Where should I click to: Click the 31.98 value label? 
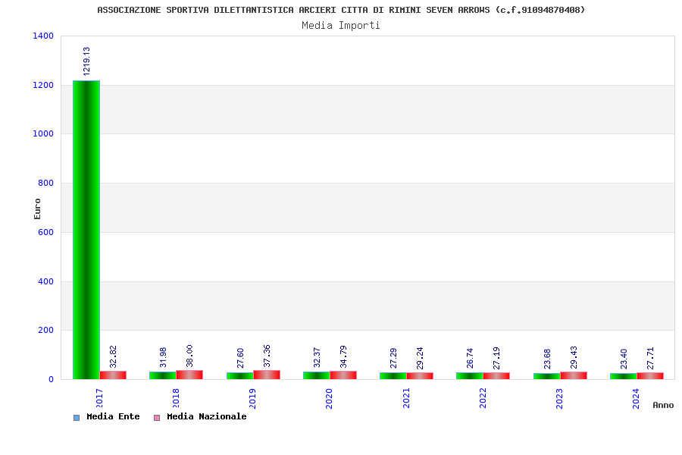163,357
